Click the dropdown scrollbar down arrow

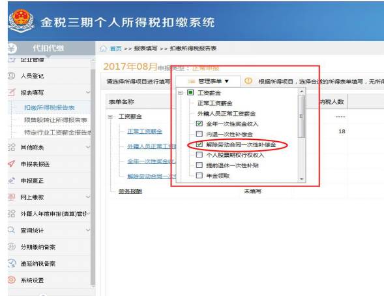(301, 179)
